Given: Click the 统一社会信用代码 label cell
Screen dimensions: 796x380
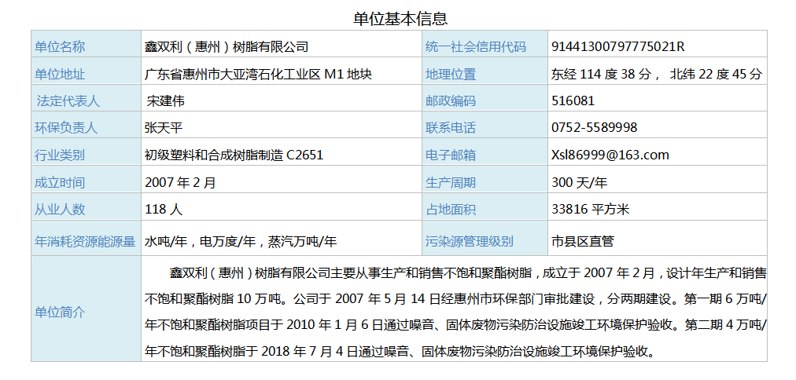Looking at the screenshot, I should (476, 47).
